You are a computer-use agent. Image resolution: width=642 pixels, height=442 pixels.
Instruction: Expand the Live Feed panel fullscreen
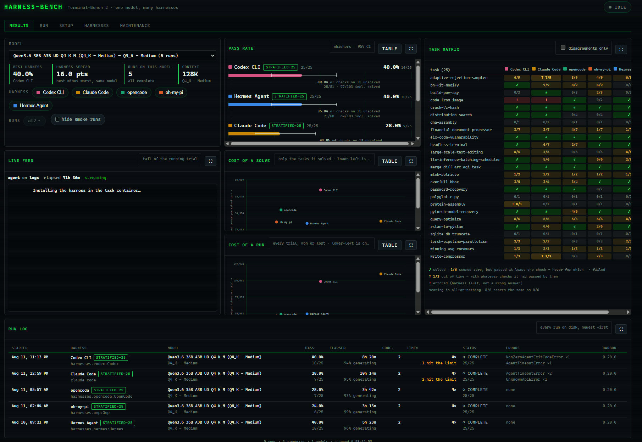pos(211,161)
